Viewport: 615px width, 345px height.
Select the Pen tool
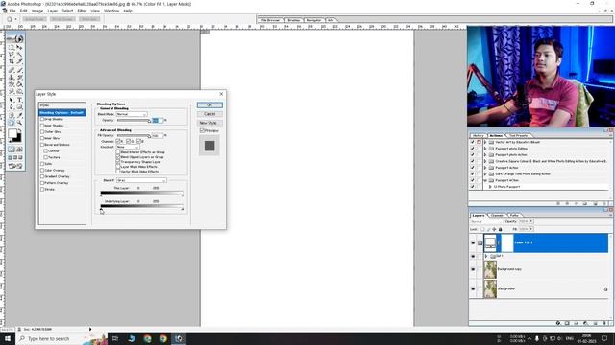[12, 107]
